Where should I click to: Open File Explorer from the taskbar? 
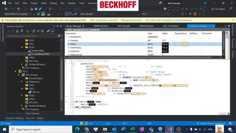[x=105, y=129]
